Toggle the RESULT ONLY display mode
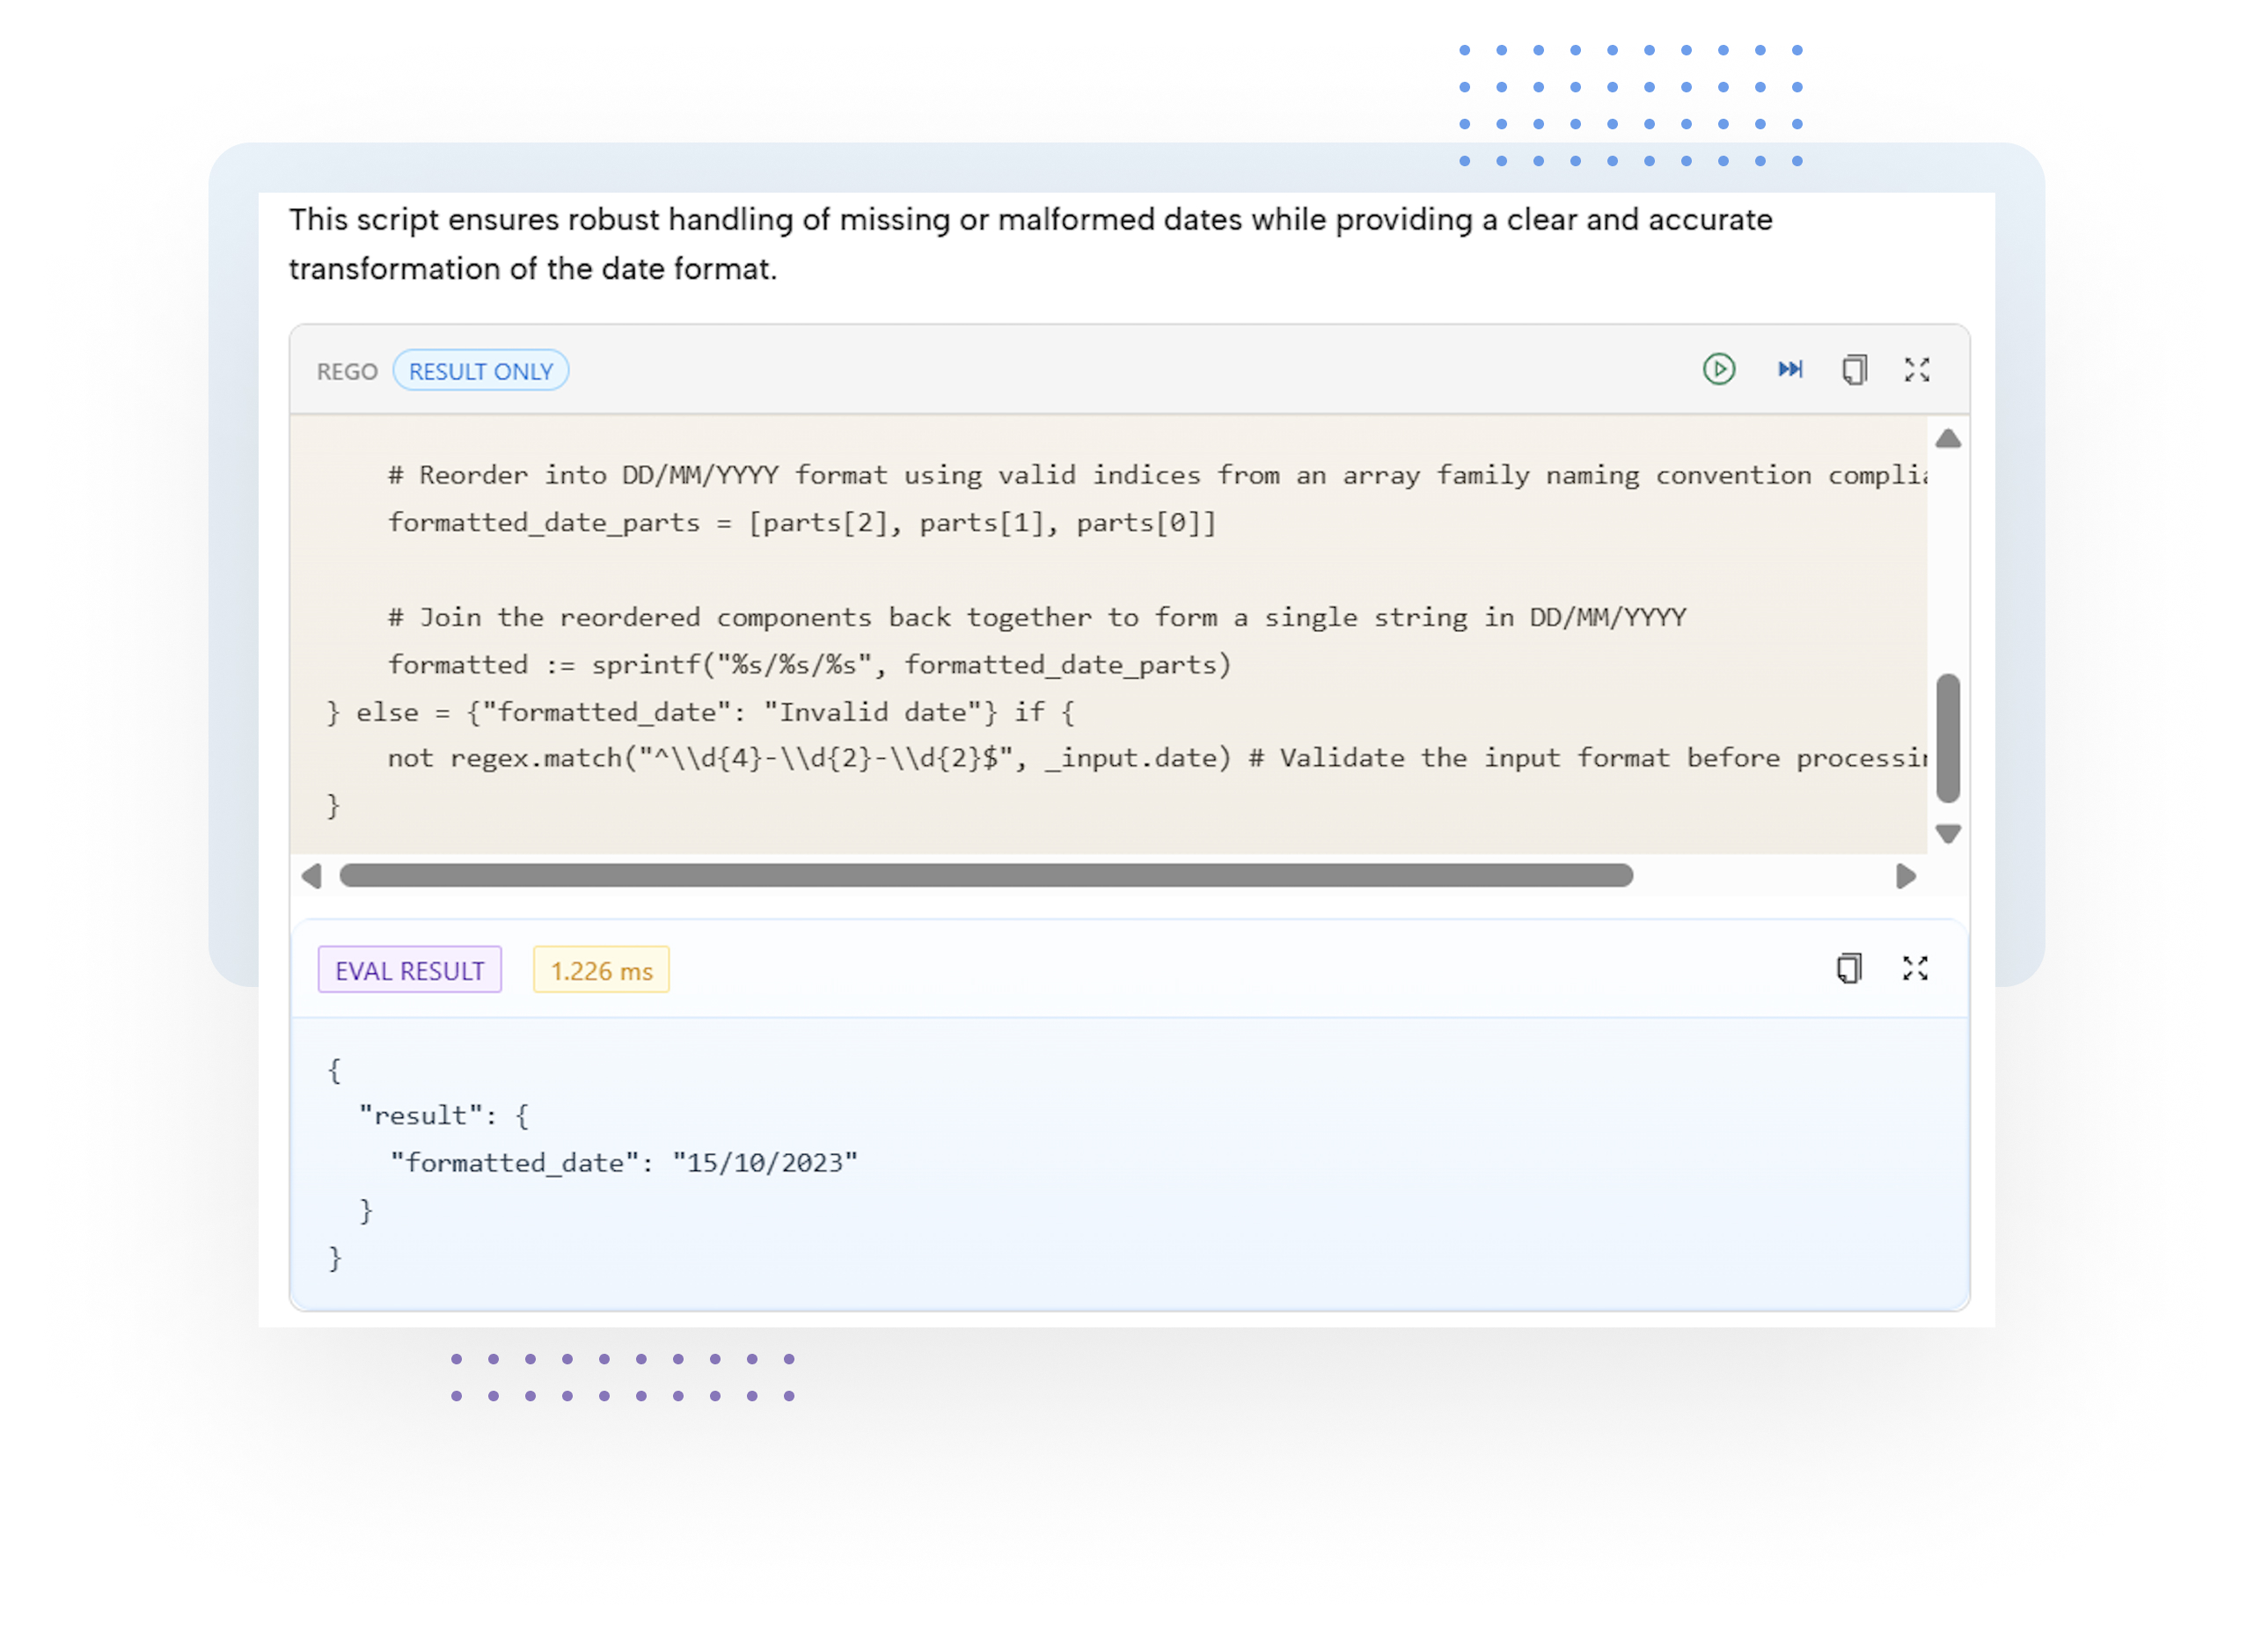Image resolution: width=2254 pixels, height=1652 pixels. [481, 370]
